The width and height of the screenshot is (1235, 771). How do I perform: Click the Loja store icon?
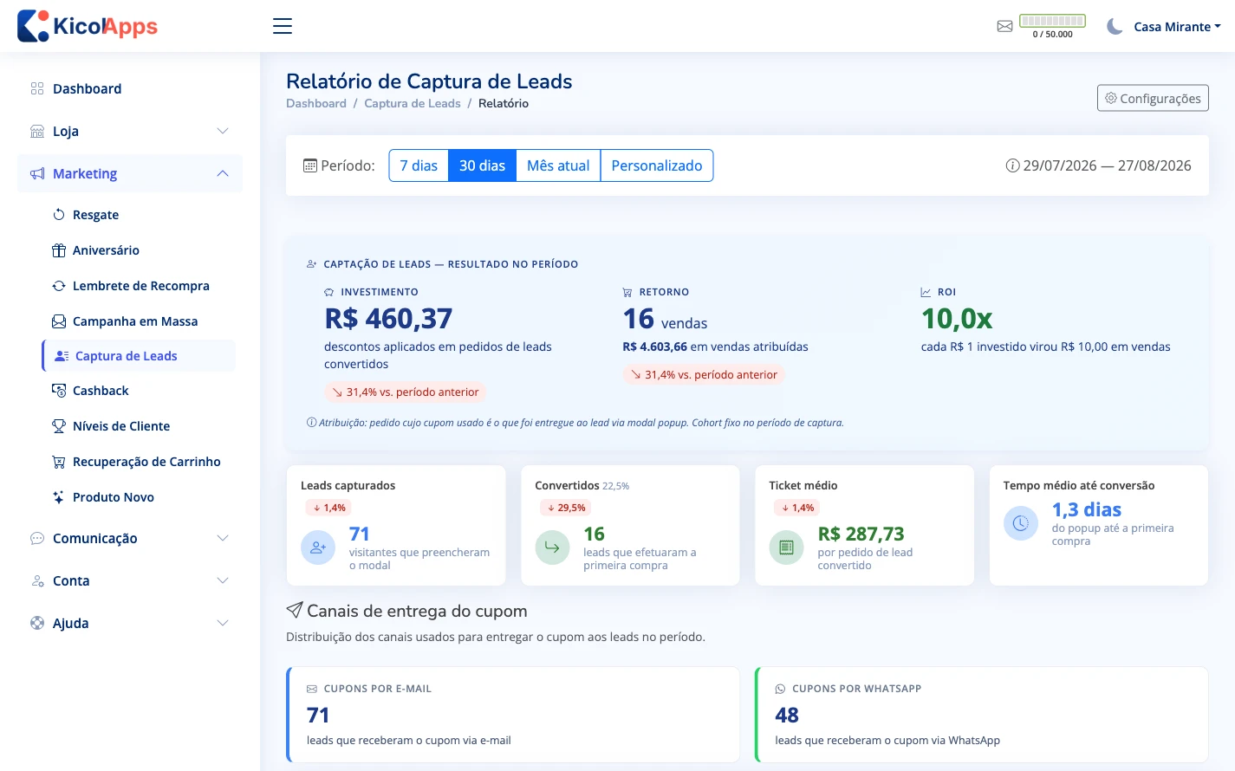[x=37, y=131]
